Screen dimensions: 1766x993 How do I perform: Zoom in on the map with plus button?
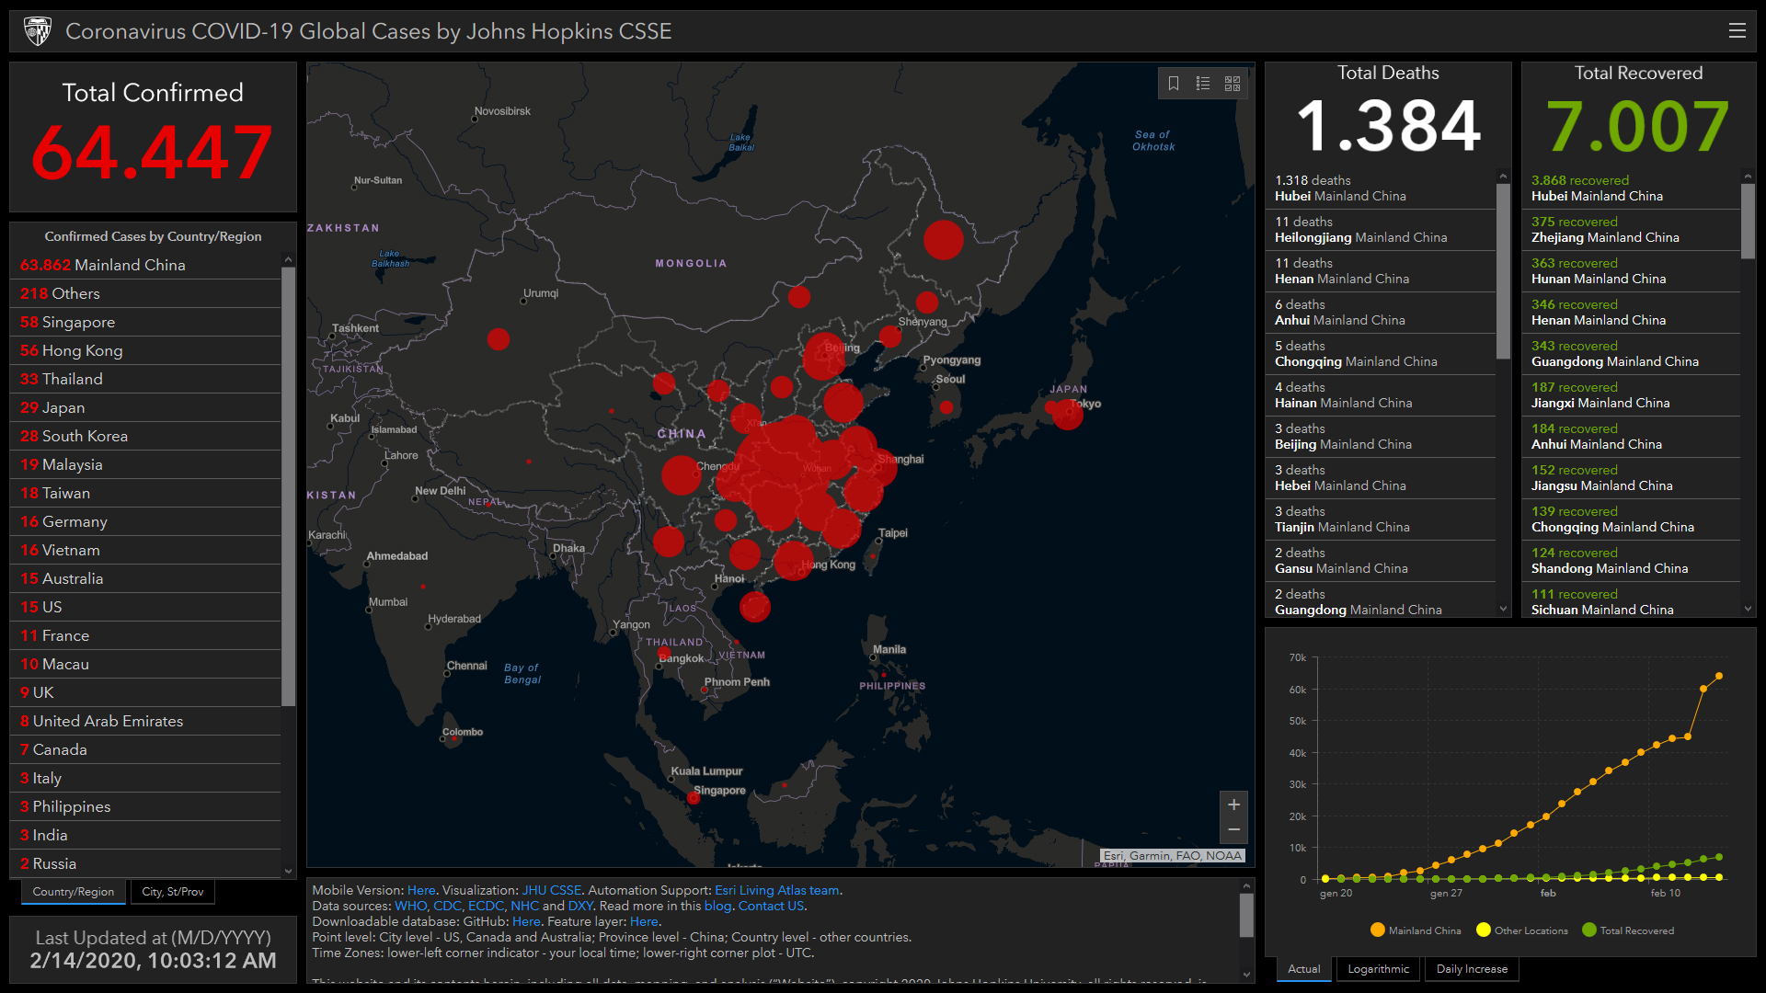(1233, 805)
